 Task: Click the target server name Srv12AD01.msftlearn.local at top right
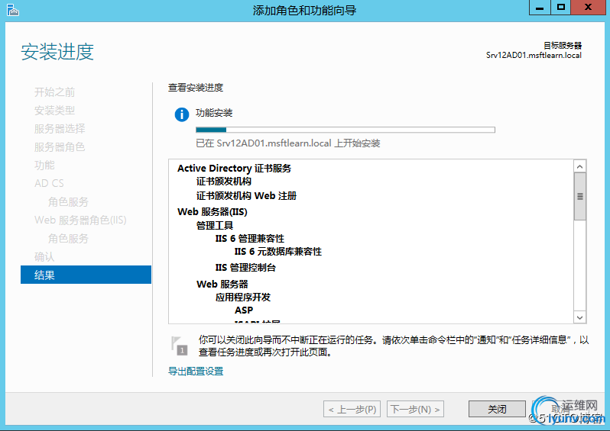coord(534,55)
